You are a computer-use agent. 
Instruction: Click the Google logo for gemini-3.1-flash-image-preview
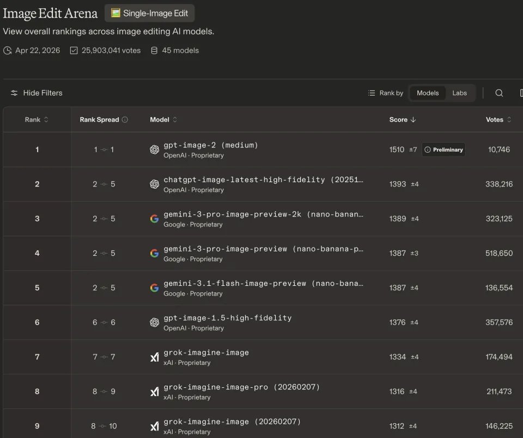[x=155, y=288]
